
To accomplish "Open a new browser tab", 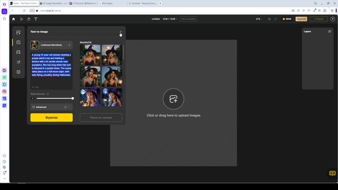I will [160, 3].
